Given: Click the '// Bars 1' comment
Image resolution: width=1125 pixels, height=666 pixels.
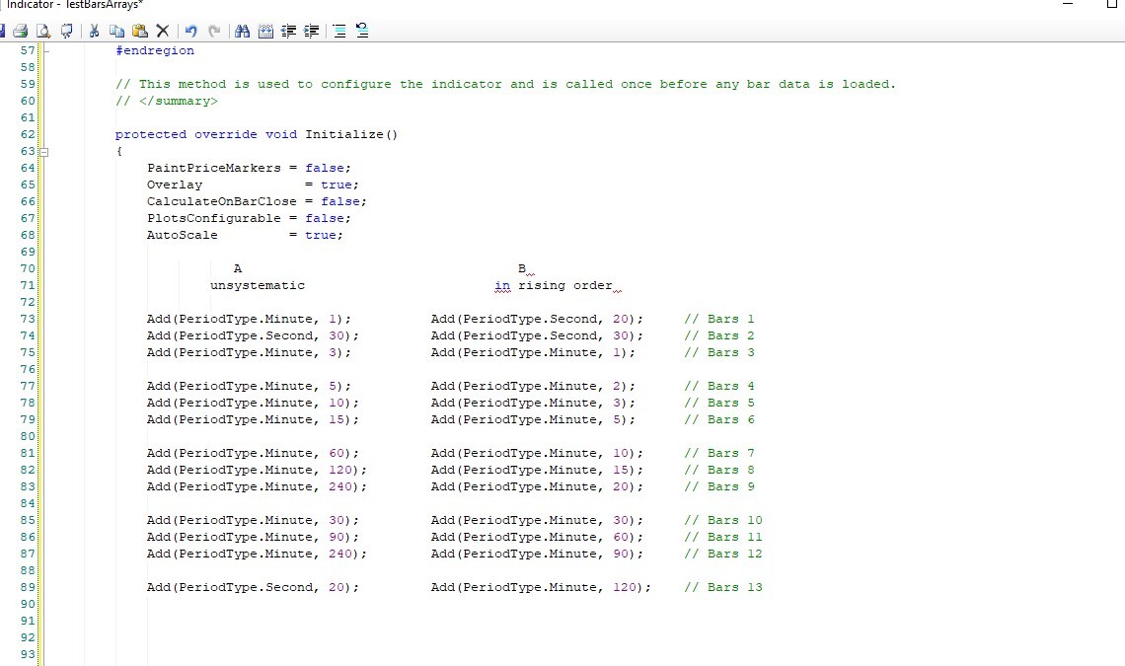Looking at the screenshot, I should pos(718,319).
